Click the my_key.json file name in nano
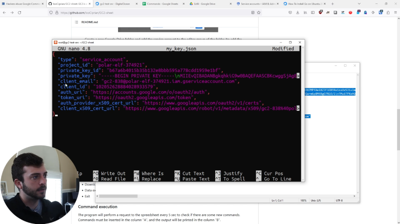400x224 pixels. 181,49
